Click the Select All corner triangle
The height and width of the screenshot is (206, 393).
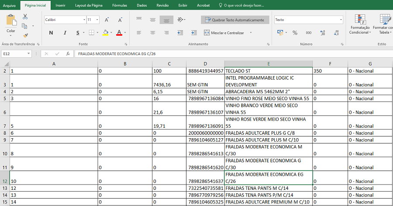coord(6,64)
